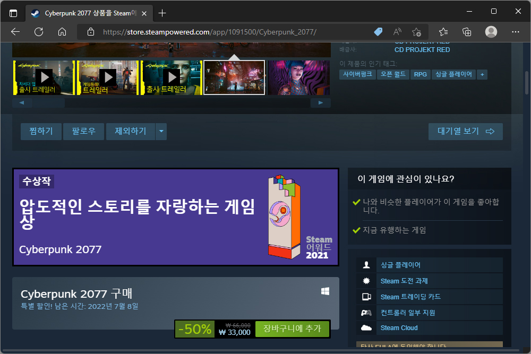Viewport: 531px width, 354px height.
Task: Open Collections icon
Action: pos(467,32)
